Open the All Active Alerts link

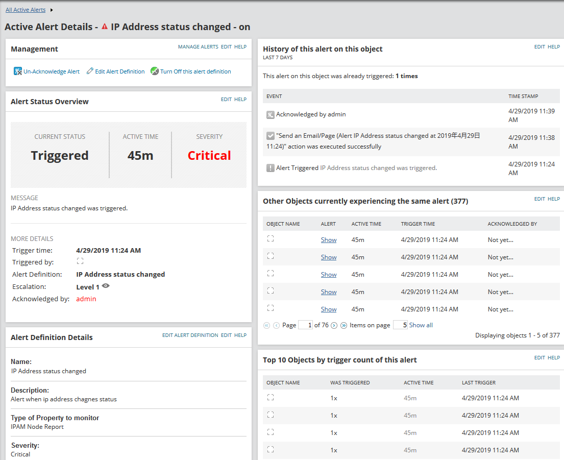(26, 10)
